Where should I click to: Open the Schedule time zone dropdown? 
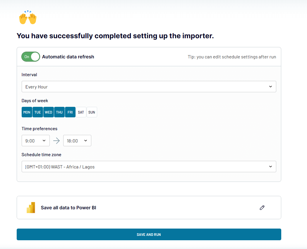[149, 166]
